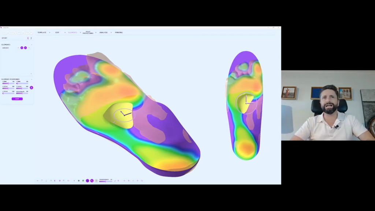Image resolution: width=375 pixels, height=211 pixels.
Task: Collapse the ELEMENTS panel
Action: [x=31, y=45]
